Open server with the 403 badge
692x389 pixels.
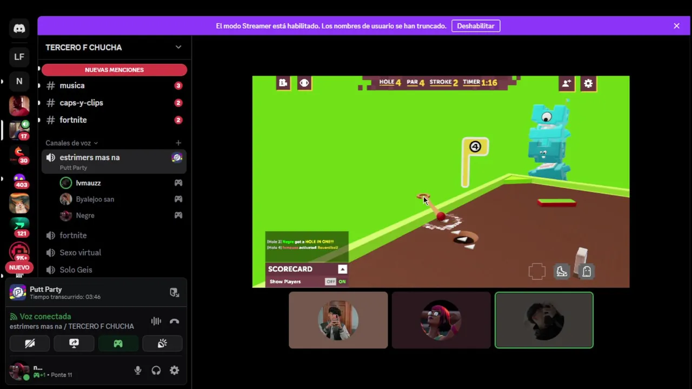click(19, 180)
